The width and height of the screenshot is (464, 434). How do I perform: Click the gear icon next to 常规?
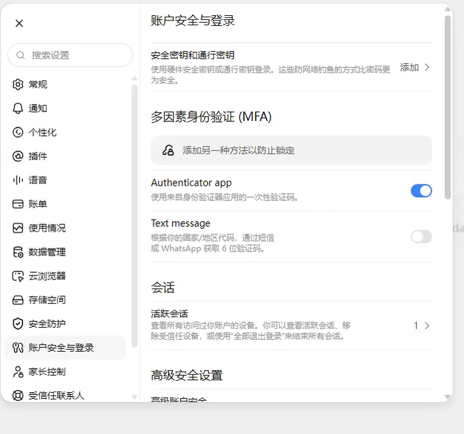click(18, 84)
